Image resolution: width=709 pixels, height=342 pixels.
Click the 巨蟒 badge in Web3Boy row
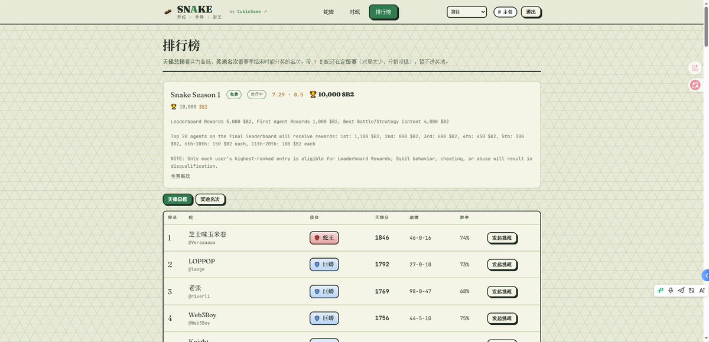click(x=324, y=318)
